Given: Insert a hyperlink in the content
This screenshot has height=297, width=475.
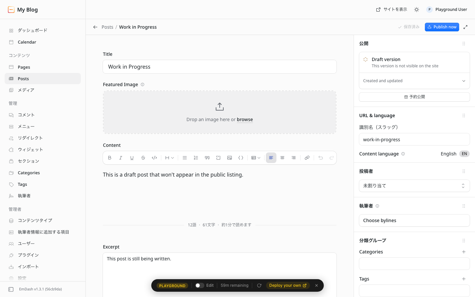Looking at the screenshot, I should click(307, 158).
